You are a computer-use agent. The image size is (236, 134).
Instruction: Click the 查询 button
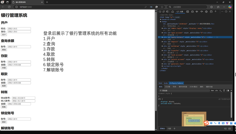(4, 50)
